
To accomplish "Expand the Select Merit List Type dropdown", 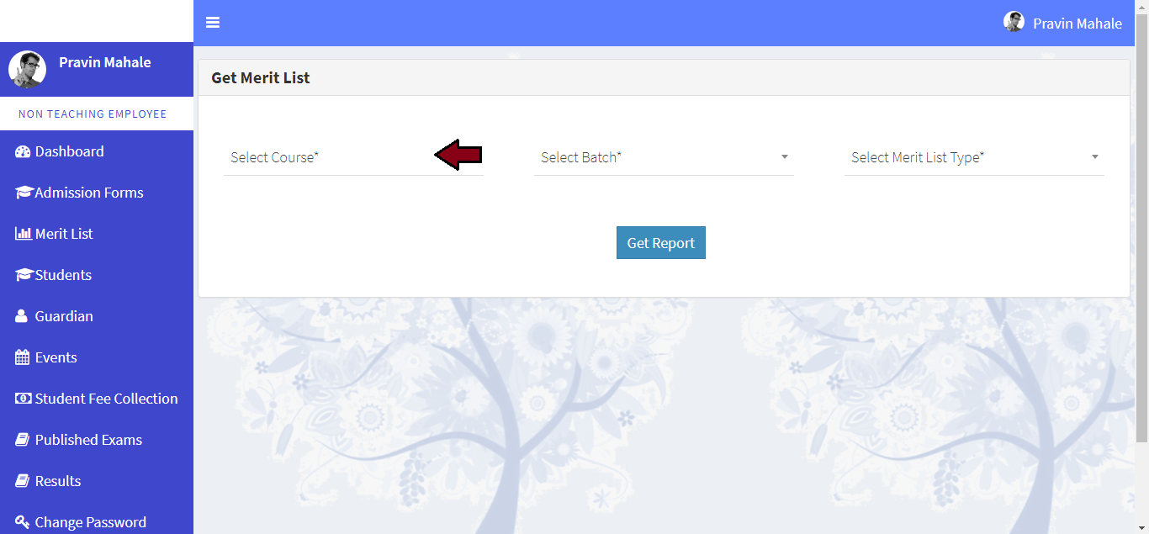I will (974, 157).
